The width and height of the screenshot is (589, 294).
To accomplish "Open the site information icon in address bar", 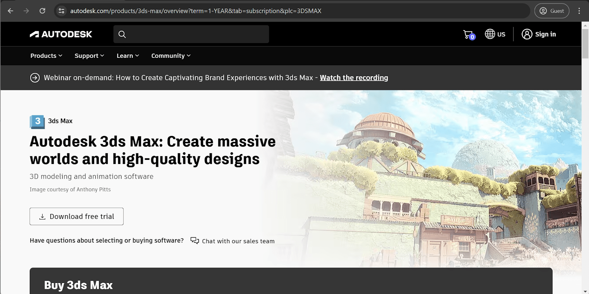I will click(61, 11).
